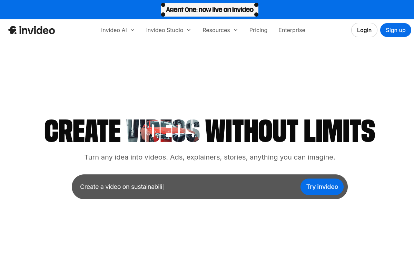Click the invideo logo icon

tap(12, 30)
